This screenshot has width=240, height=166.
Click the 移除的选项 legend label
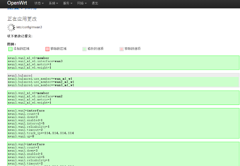[x=133, y=49]
